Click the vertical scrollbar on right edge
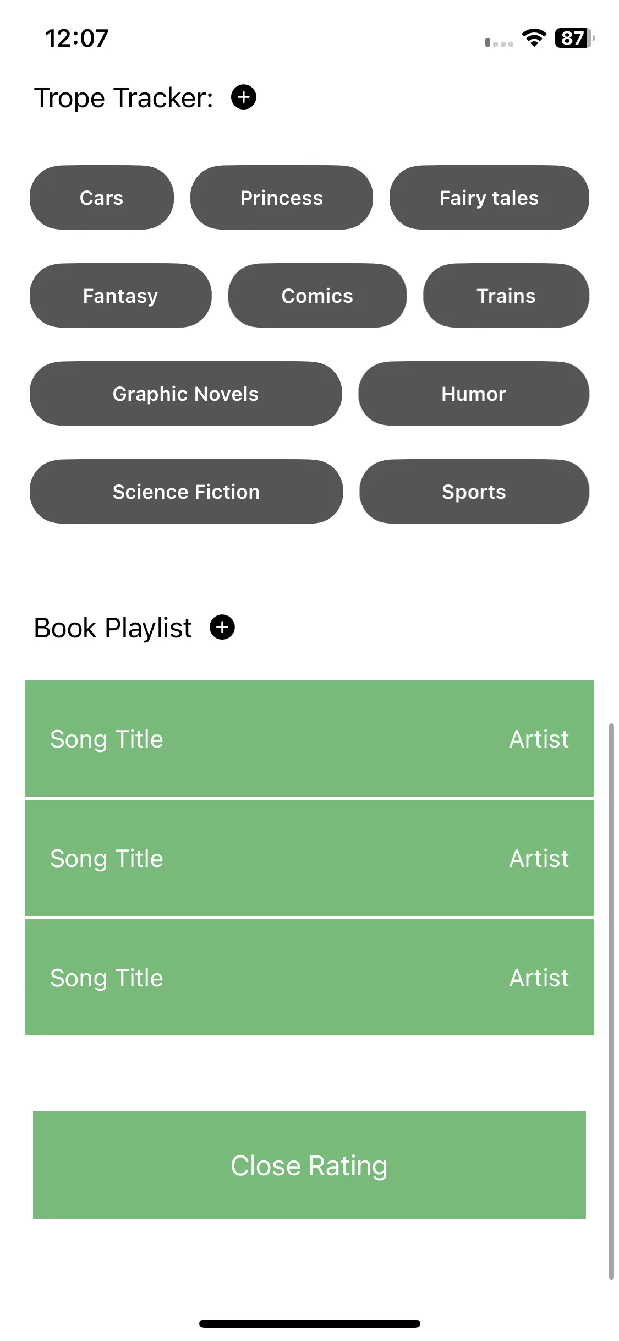Image resolution: width=619 pixels, height=1341 pixels. (611, 1001)
